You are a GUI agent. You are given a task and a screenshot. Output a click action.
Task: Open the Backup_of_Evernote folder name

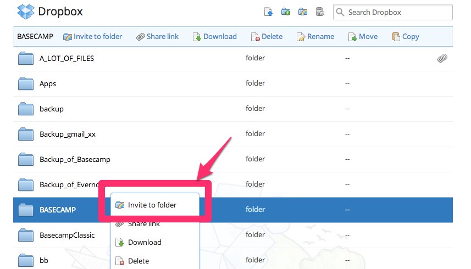(69, 184)
